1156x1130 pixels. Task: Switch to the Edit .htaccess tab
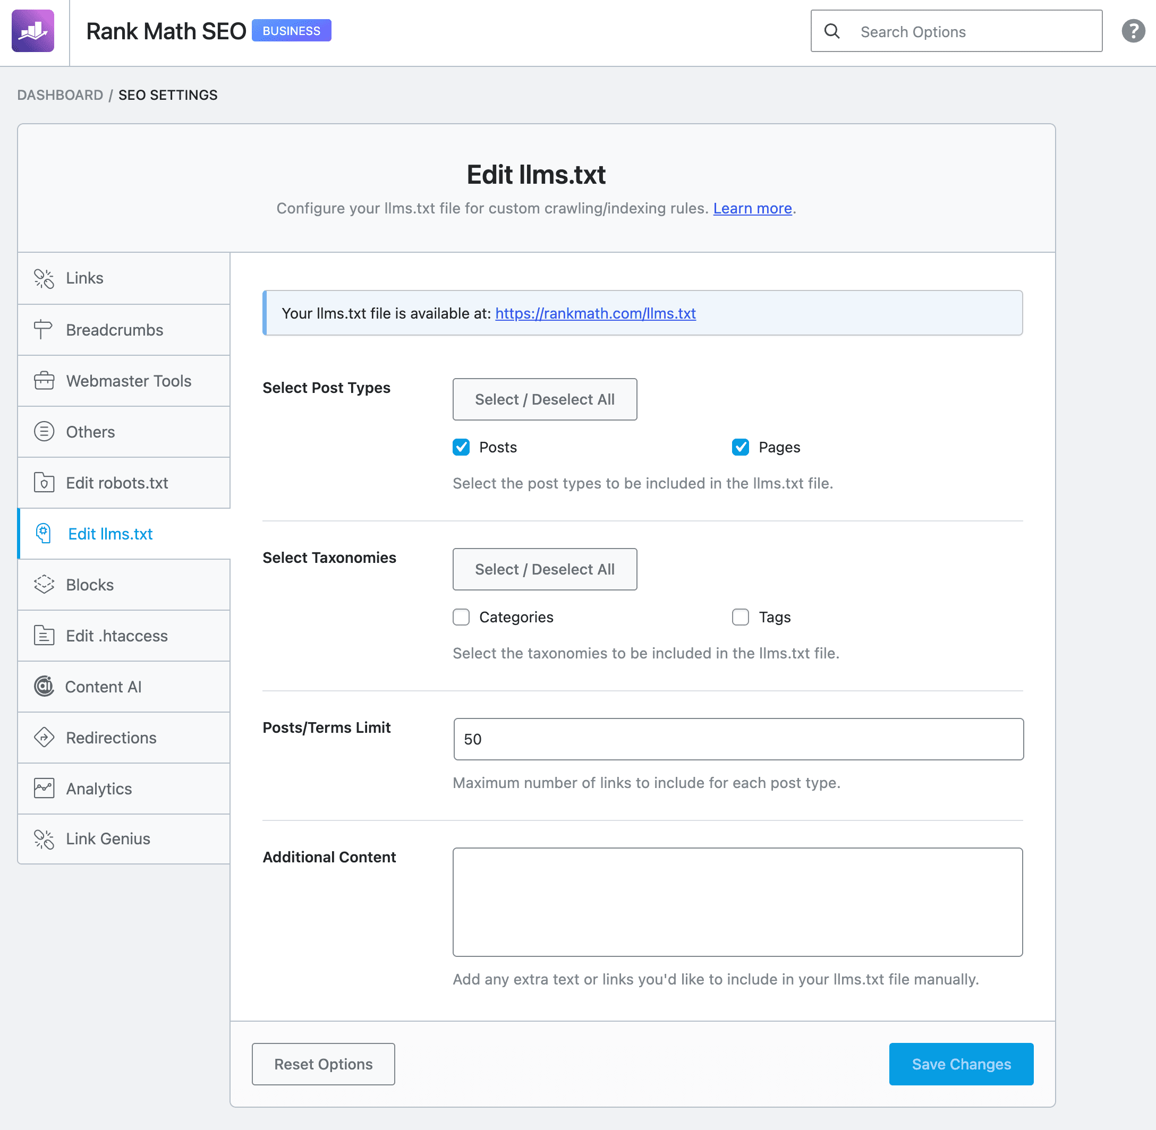[124, 636]
